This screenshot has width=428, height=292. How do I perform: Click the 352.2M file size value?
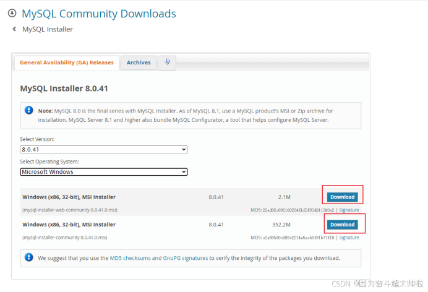pos(281,225)
